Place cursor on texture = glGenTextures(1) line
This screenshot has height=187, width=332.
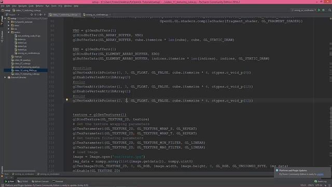pyautogui.click(x=100, y=115)
